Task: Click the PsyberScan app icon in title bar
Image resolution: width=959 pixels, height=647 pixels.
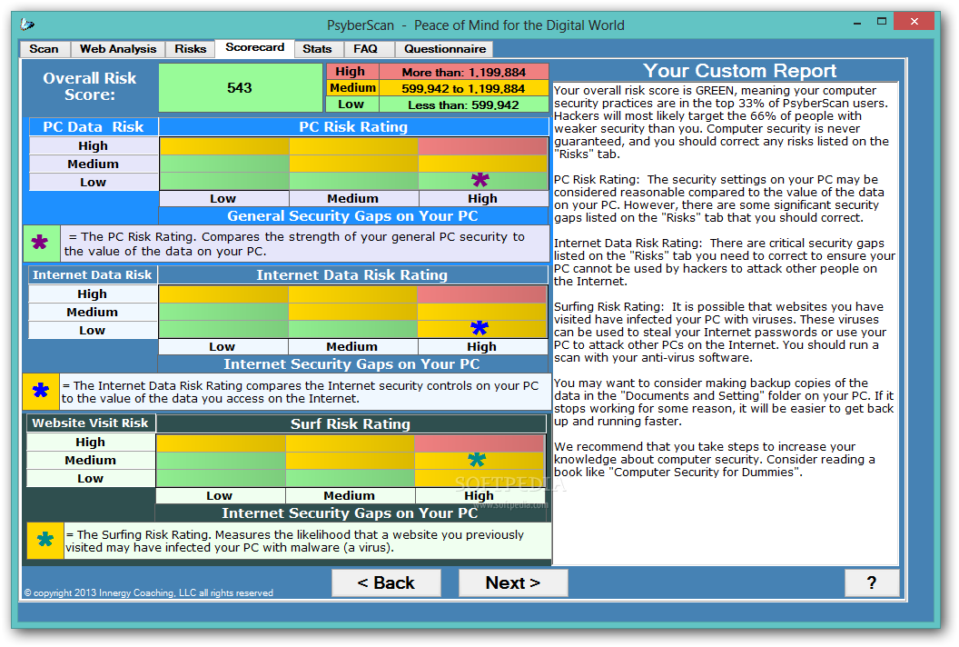Action: pos(27,25)
